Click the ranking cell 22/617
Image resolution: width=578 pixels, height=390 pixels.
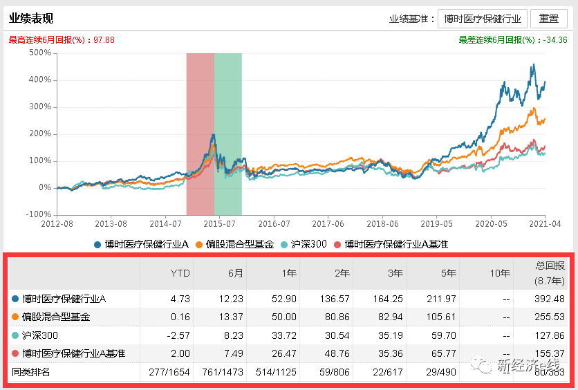(x=388, y=372)
